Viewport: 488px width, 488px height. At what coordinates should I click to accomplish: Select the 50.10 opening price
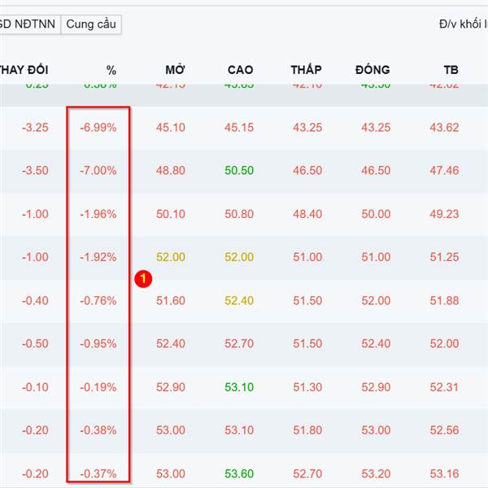coord(171,214)
